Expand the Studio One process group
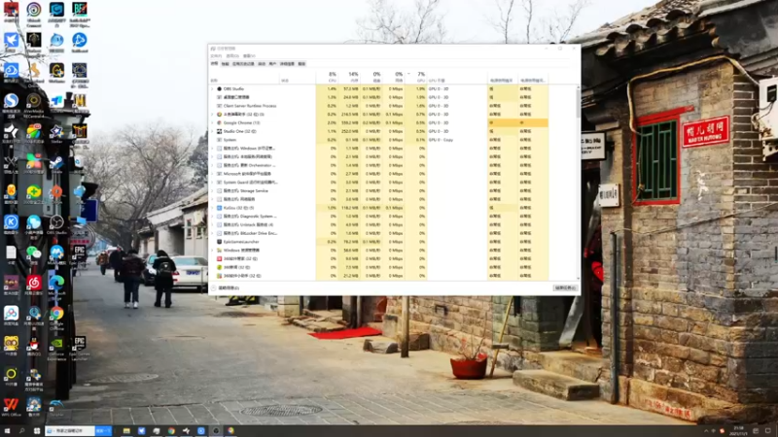Image resolution: width=778 pixels, height=437 pixels. click(x=212, y=131)
